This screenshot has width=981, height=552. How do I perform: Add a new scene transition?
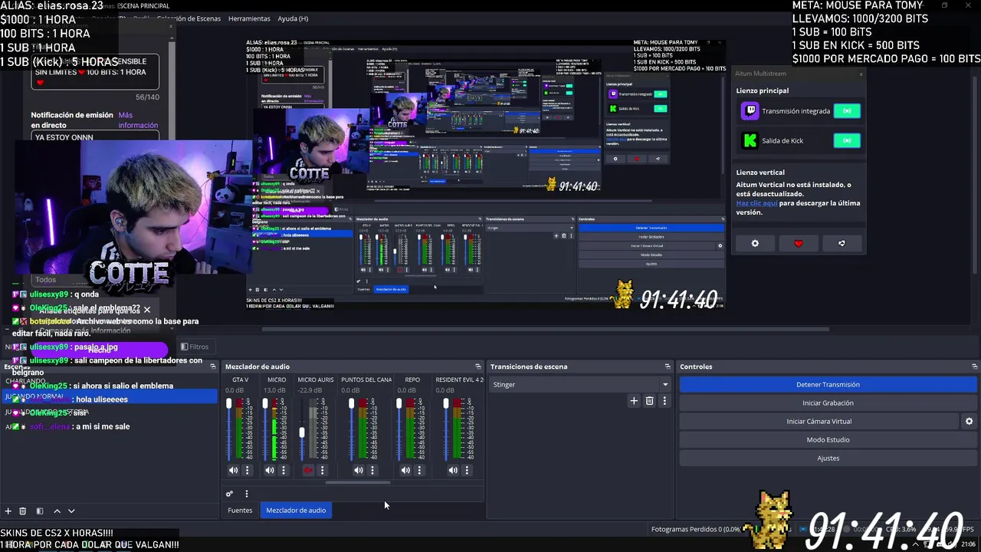coord(634,401)
